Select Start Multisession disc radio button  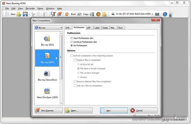(x=72, y=38)
